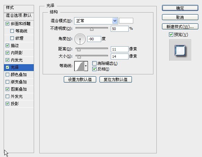202x157 pixels.
Task: Uncheck the 反相 checkbox
Action: click(x=94, y=69)
